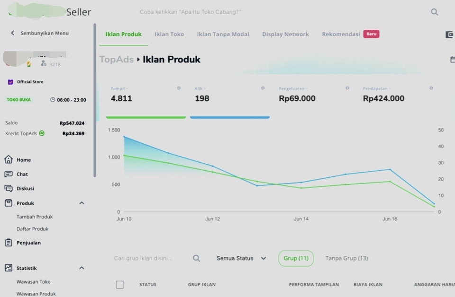Open the Semua Status dropdown
Viewport: 455px width, 297px height.
point(241,258)
